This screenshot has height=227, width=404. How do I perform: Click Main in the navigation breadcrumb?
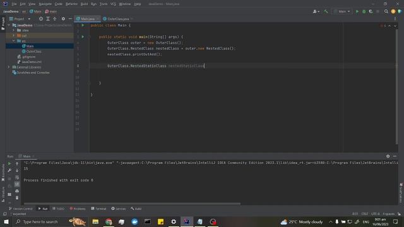click(x=35, y=11)
